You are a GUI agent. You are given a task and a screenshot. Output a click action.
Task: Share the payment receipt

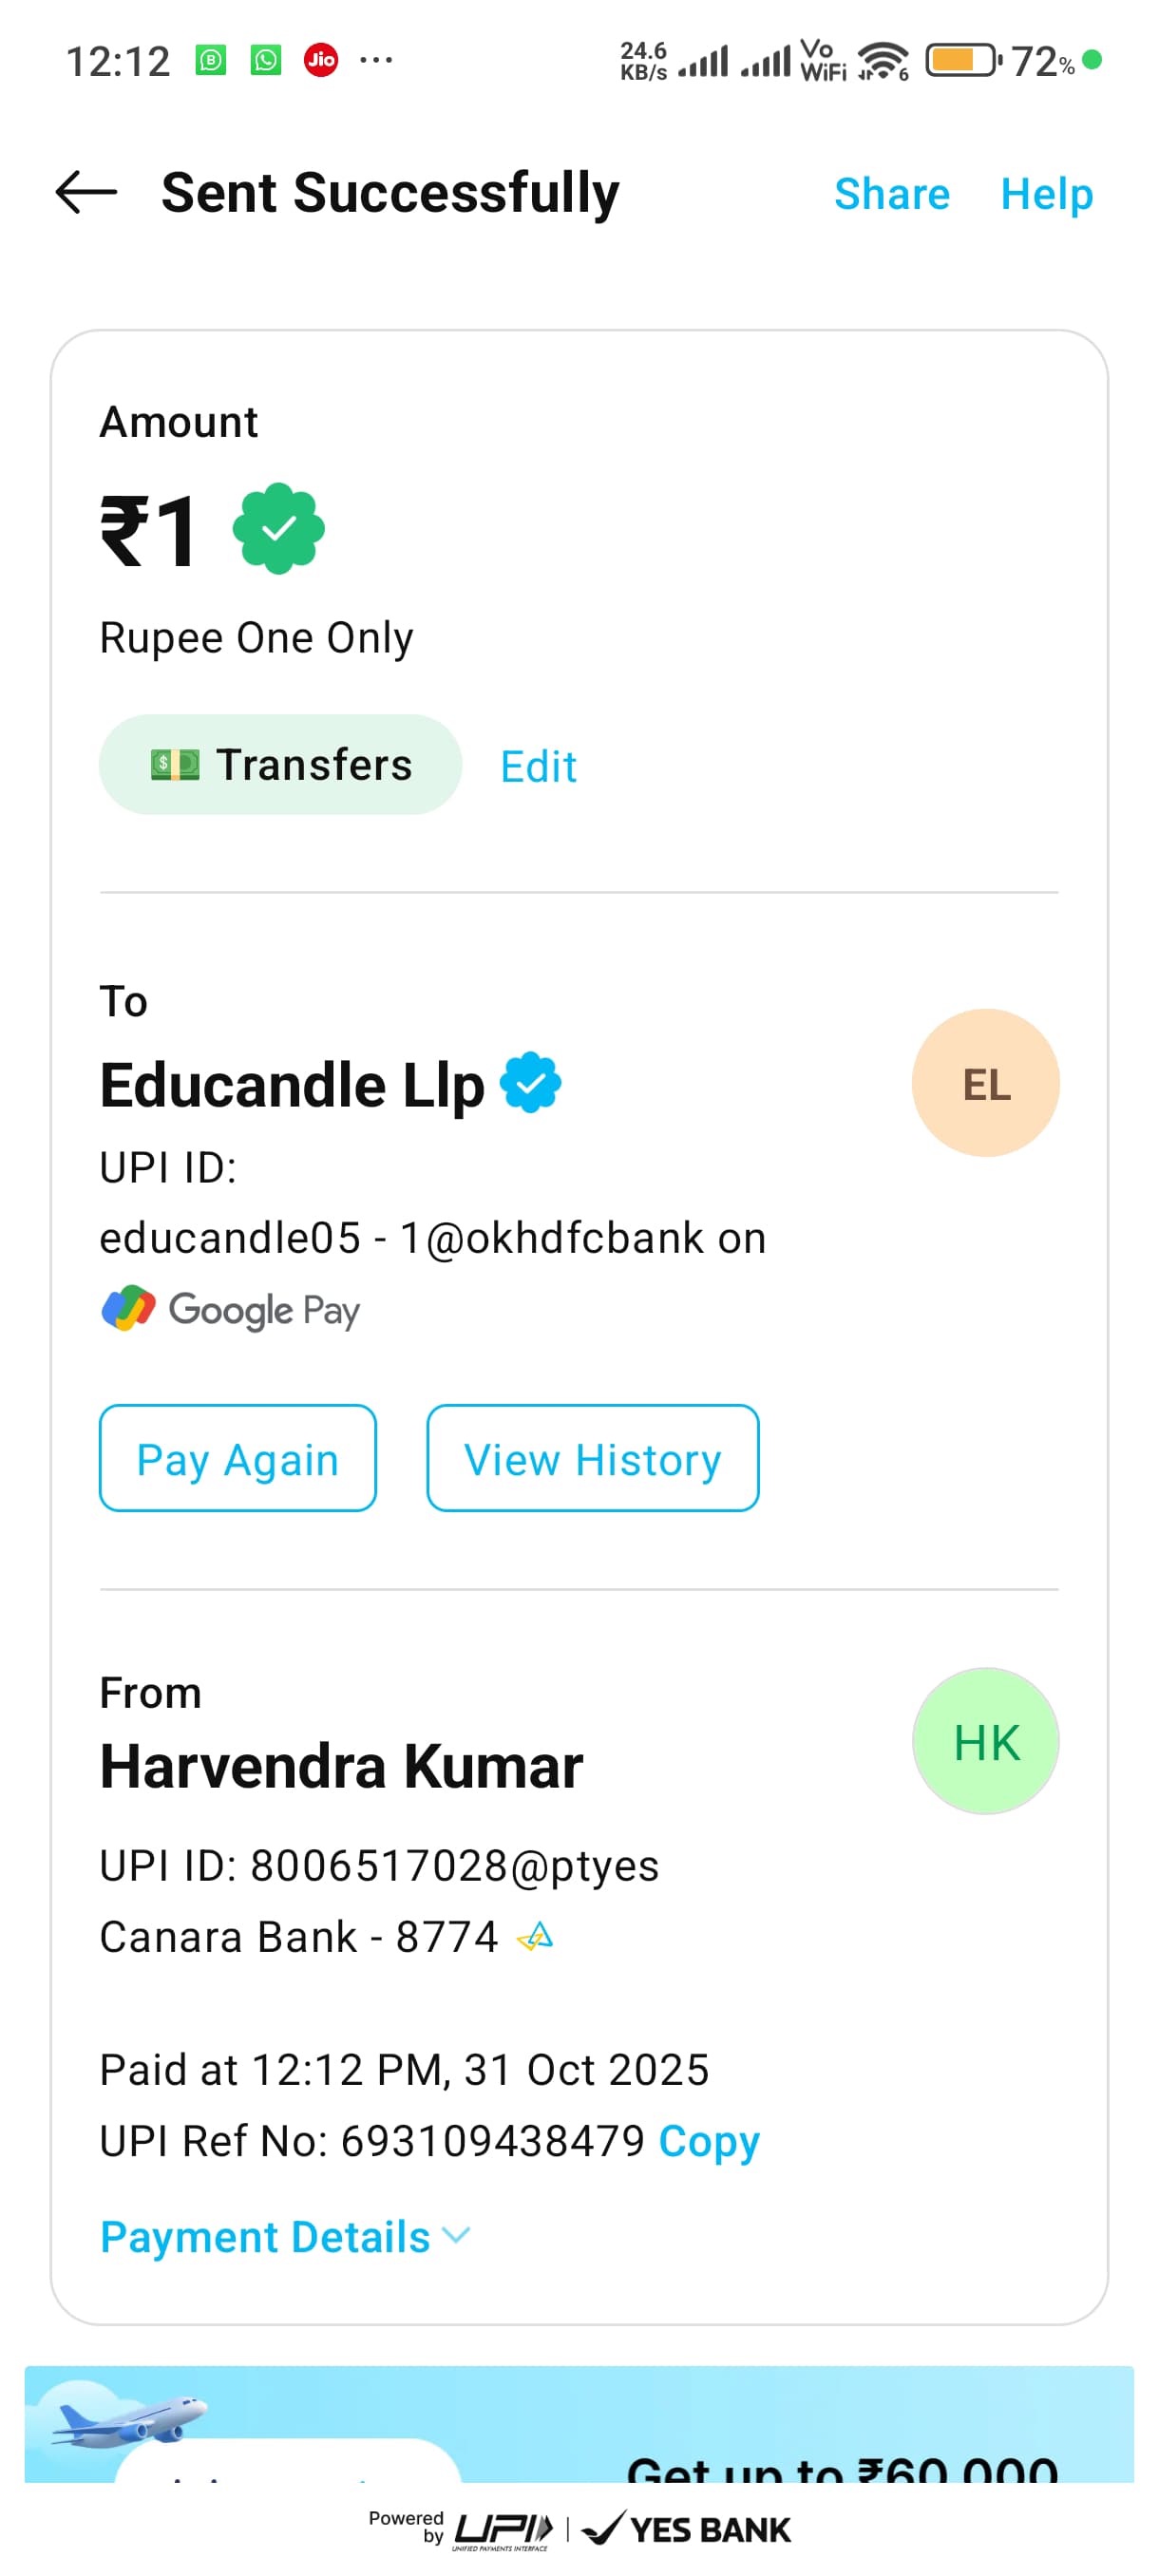[x=891, y=194]
